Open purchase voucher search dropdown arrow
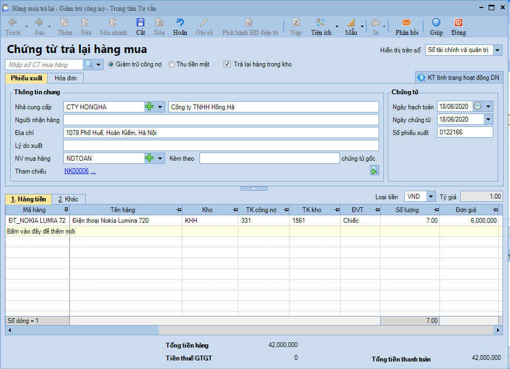 pos(98,64)
